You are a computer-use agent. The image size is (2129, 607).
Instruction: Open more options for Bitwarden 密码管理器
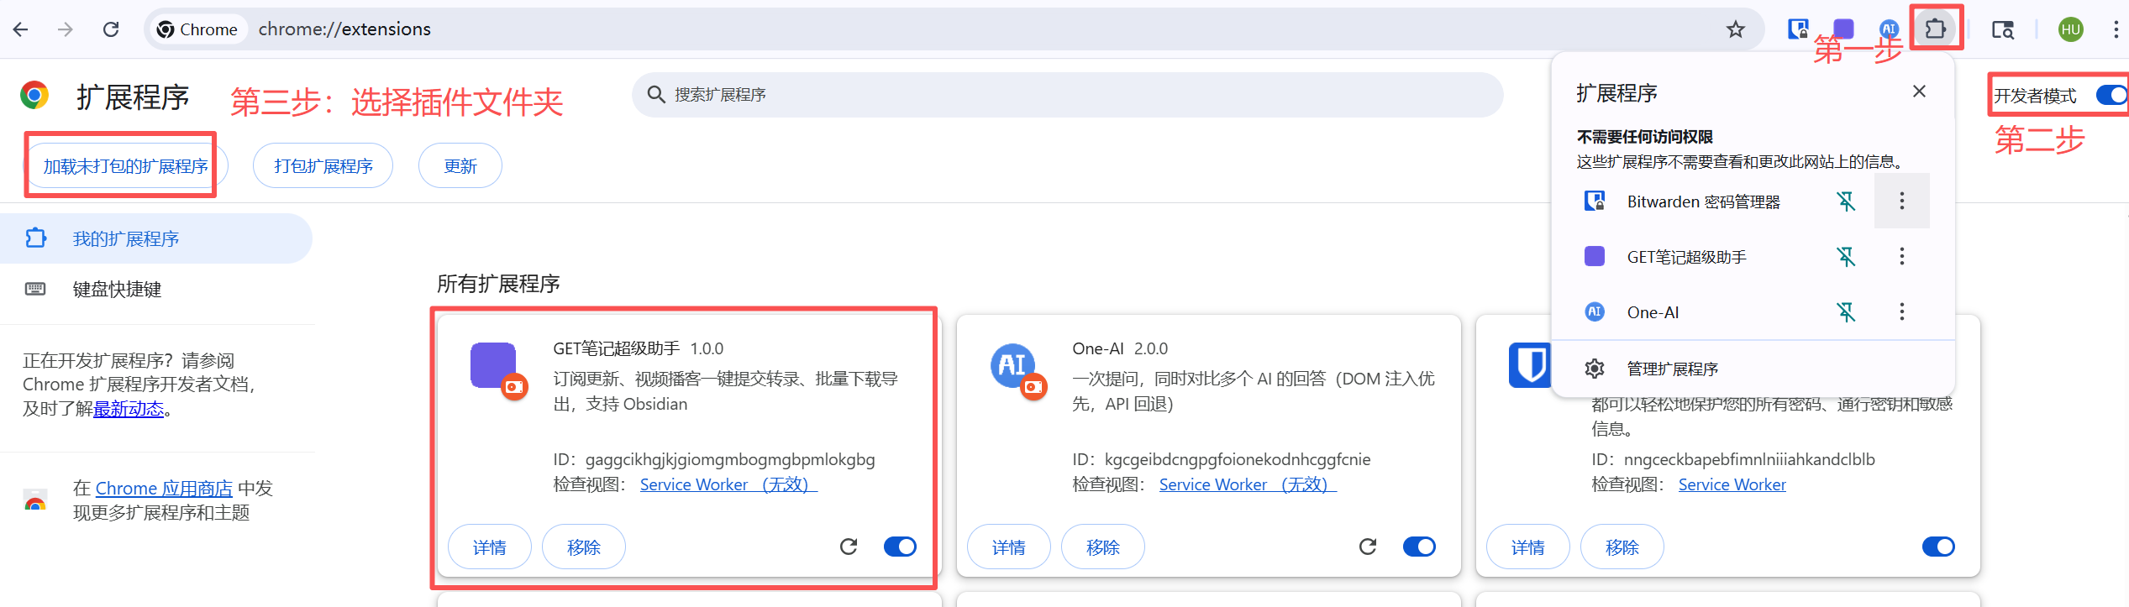1902,201
